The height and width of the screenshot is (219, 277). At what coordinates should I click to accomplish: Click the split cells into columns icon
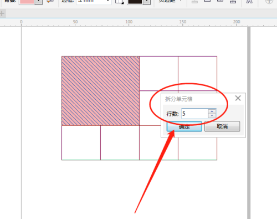coord(220,1)
